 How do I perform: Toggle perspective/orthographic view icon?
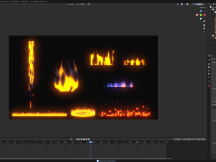click(204, 32)
